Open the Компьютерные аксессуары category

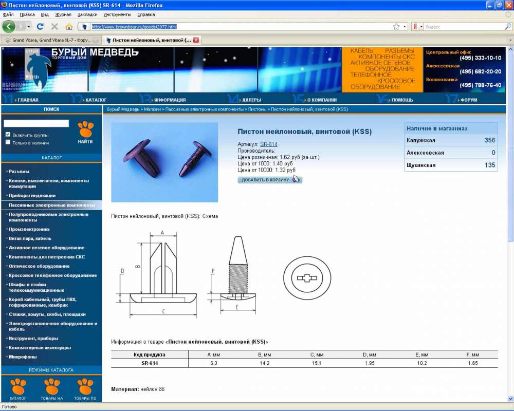[x=40, y=347]
